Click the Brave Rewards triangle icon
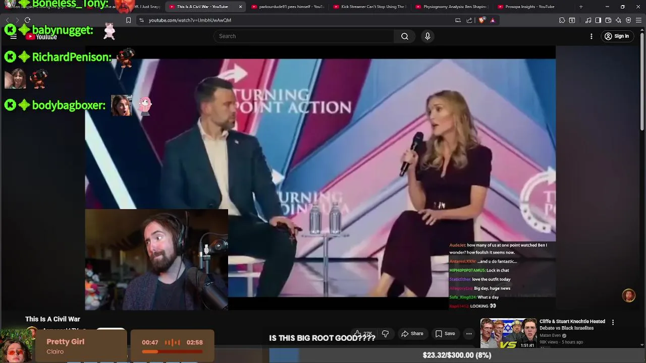Image resolution: width=646 pixels, height=363 pixels. [493, 20]
